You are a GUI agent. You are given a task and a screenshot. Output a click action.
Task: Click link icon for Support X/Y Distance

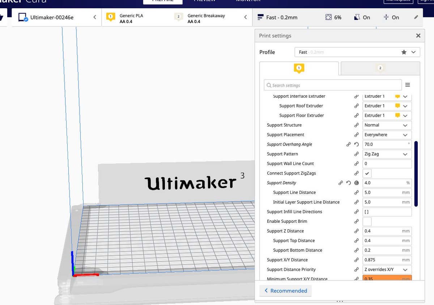(x=357, y=260)
